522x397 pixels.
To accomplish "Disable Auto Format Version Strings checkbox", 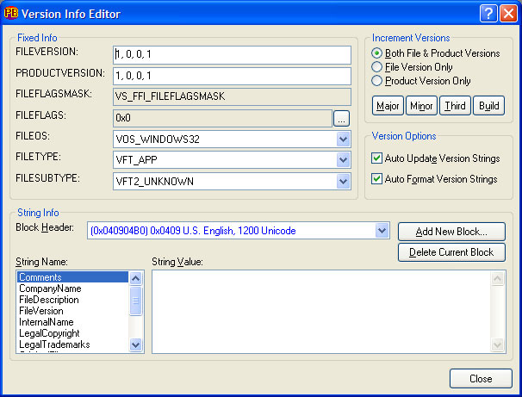I will 376,179.
